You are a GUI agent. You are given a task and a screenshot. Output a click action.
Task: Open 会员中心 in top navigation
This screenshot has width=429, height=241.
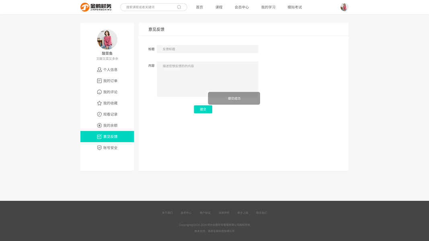coord(242,7)
